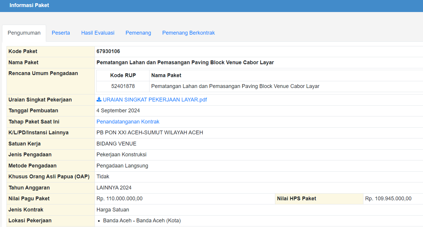The width and height of the screenshot is (423, 227).
Task: Click the BIDANG VENUE Satuan Kerja value
Action: (x=116, y=144)
